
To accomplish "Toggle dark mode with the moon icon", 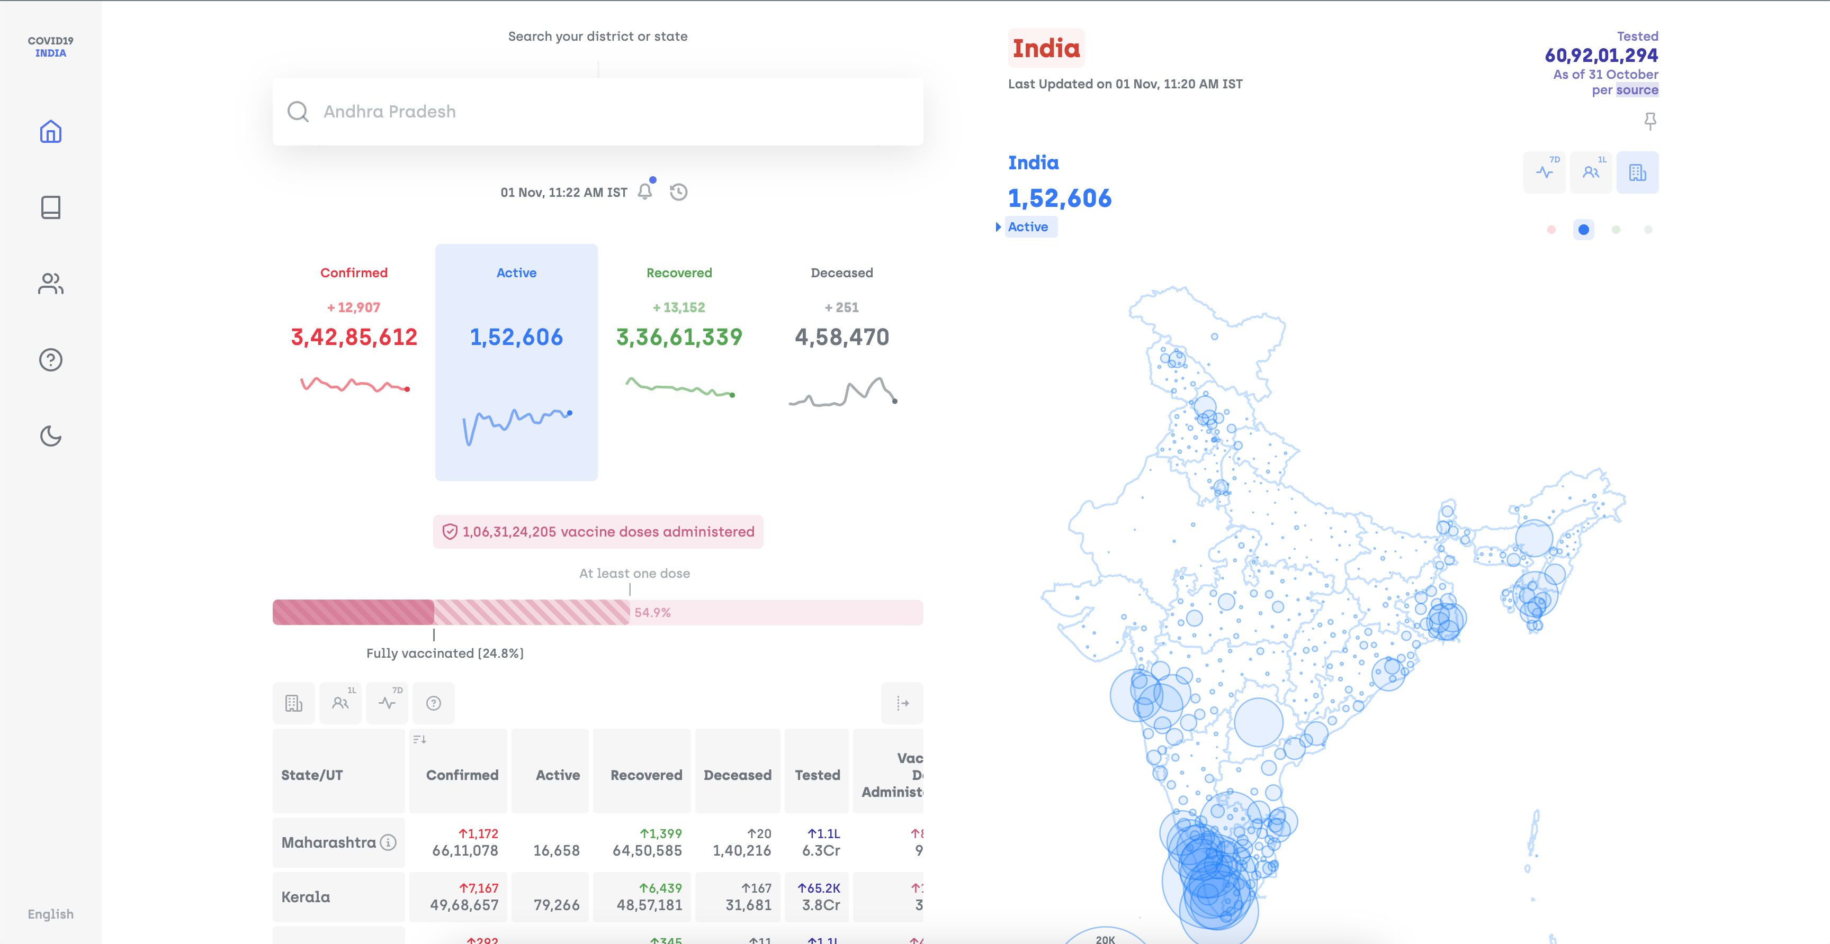I will point(50,436).
